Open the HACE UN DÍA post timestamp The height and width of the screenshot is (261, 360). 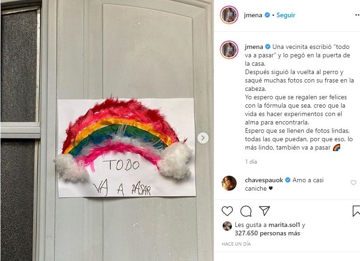[236, 244]
